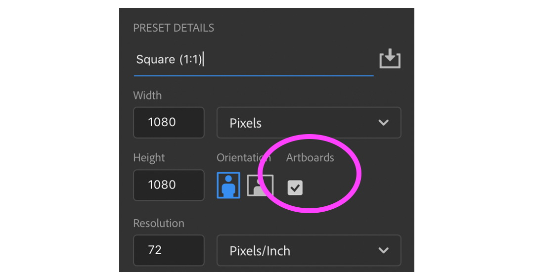The image size is (534, 280).
Task: Click the Width label
Action: (147, 95)
